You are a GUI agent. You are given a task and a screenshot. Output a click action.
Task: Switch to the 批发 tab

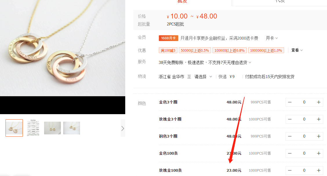click(x=182, y=1)
